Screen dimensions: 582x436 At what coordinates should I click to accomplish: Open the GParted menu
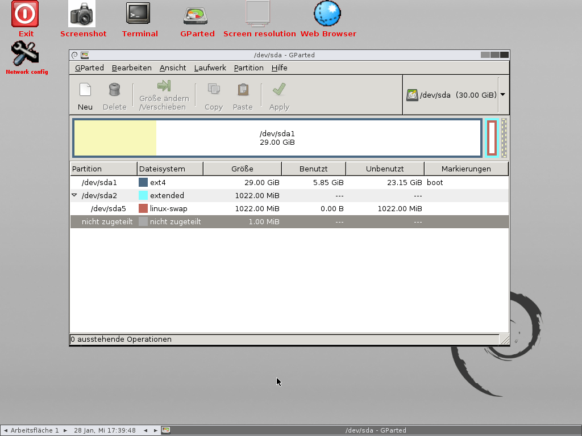pyautogui.click(x=89, y=68)
